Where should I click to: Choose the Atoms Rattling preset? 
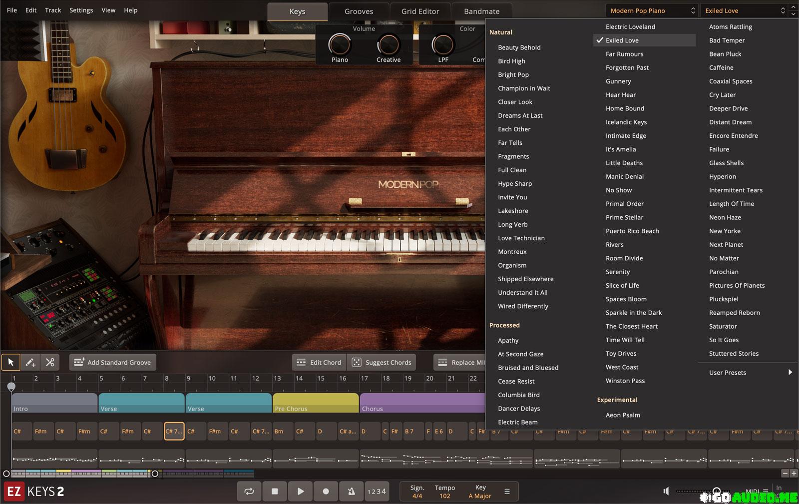730,27
